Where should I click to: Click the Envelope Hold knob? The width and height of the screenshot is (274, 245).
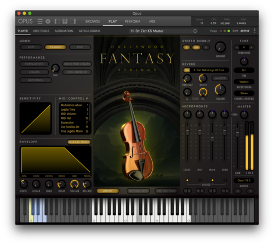[x=49, y=184]
